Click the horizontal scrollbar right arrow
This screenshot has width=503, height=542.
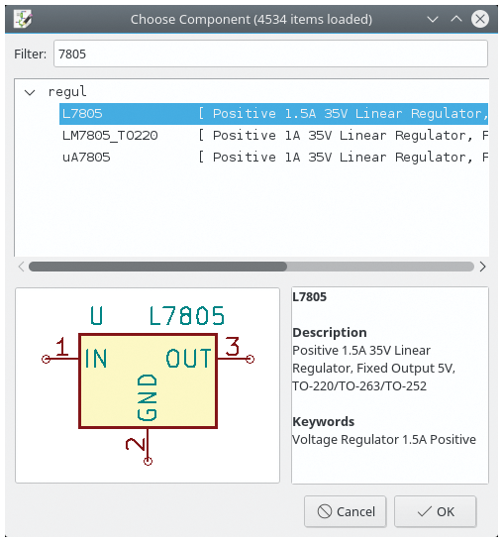482,267
